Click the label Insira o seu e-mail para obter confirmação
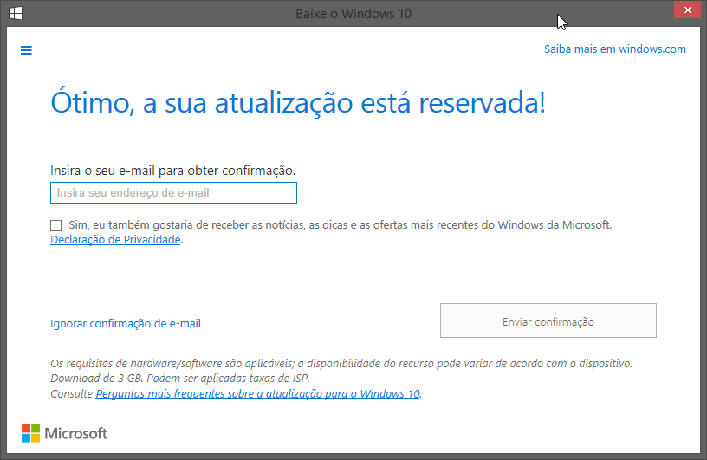This screenshot has height=460, width=707. click(172, 171)
